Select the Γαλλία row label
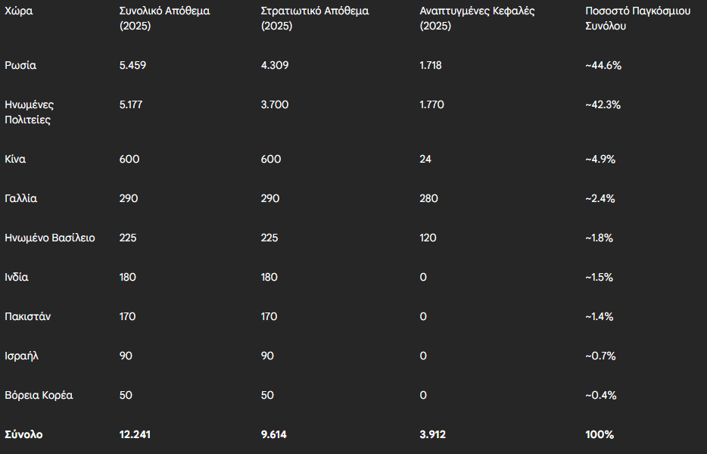Viewport: 707px width, 454px height. pyautogui.click(x=20, y=198)
